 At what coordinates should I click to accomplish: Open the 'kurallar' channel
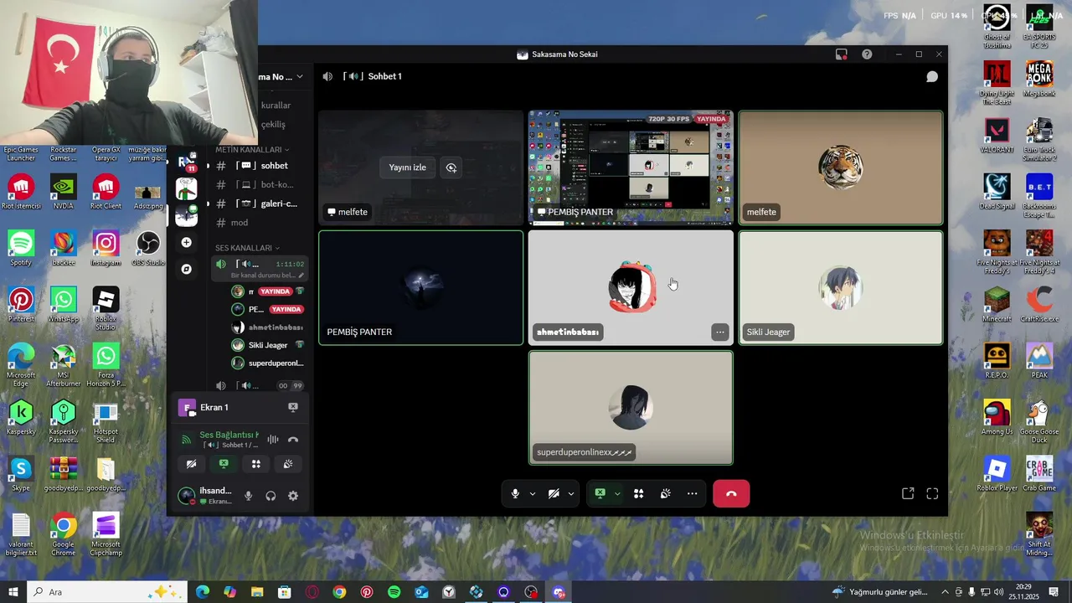click(x=276, y=106)
